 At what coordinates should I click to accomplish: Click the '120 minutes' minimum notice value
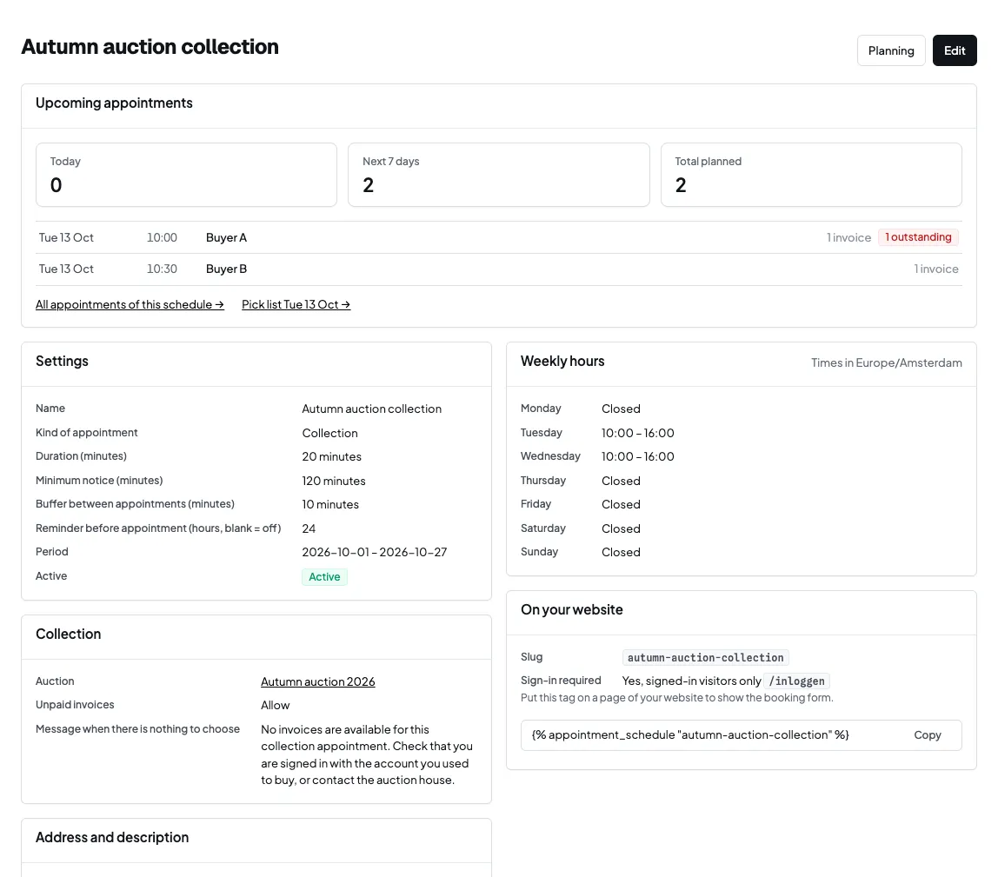(334, 481)
